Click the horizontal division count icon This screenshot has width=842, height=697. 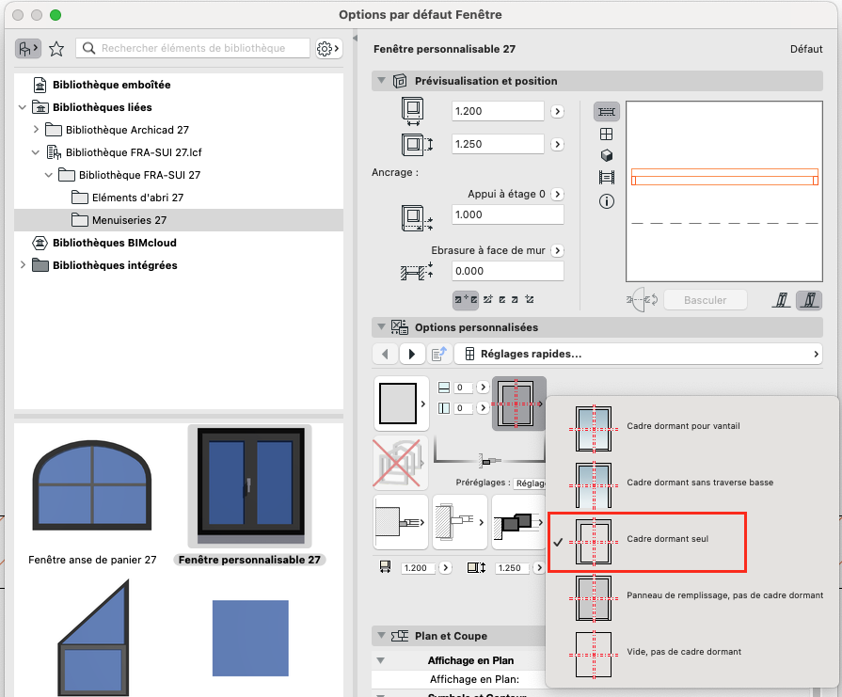(x=444, y=388)
